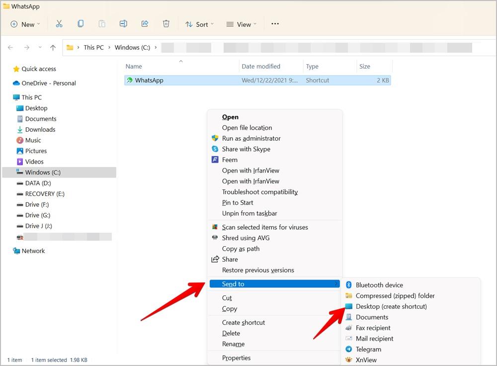Viewport: 497px width, 366px height.
Task: Expand breadcrumb chevron after This PC
Action: [109, 48]
